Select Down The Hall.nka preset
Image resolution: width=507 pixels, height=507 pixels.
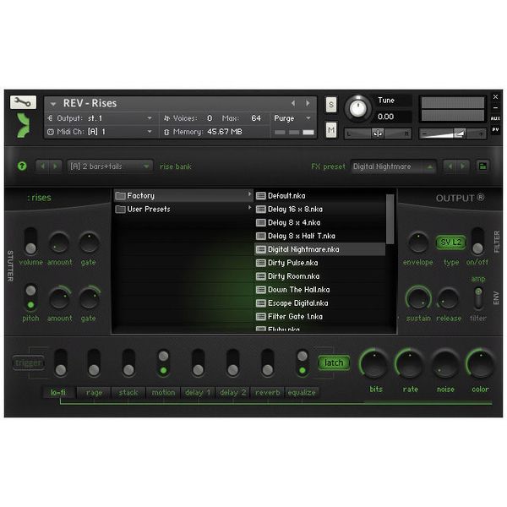pos(320,290)
